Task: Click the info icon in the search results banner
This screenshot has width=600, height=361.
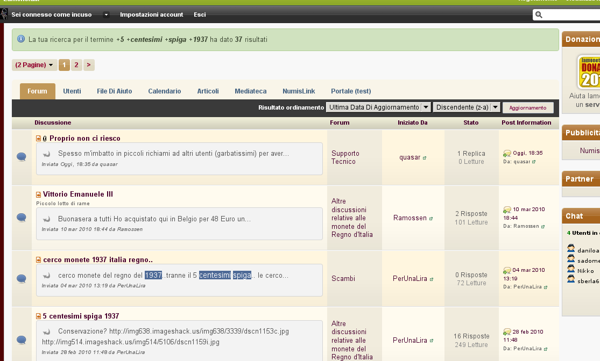Action: point(21,39)
